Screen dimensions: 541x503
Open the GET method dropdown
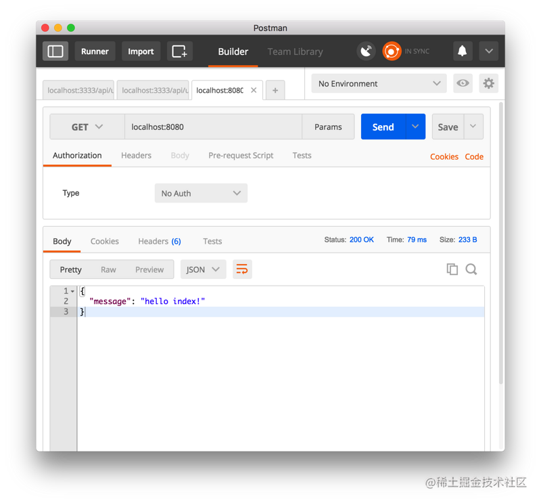pos(87,127)
